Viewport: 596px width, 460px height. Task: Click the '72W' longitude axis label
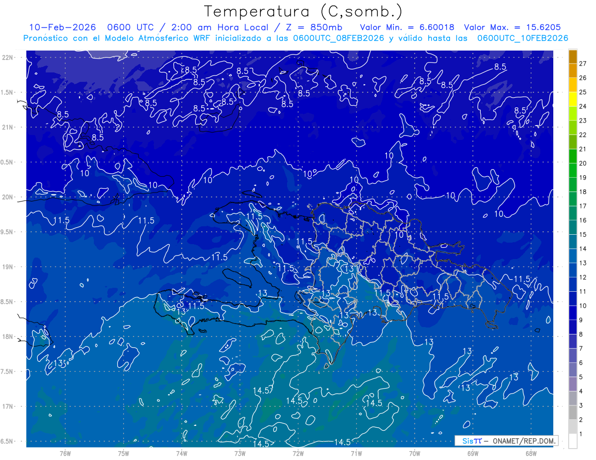click(298, 454)
